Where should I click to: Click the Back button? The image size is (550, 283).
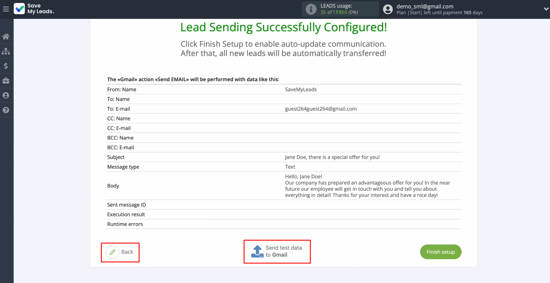pos(120,252)
